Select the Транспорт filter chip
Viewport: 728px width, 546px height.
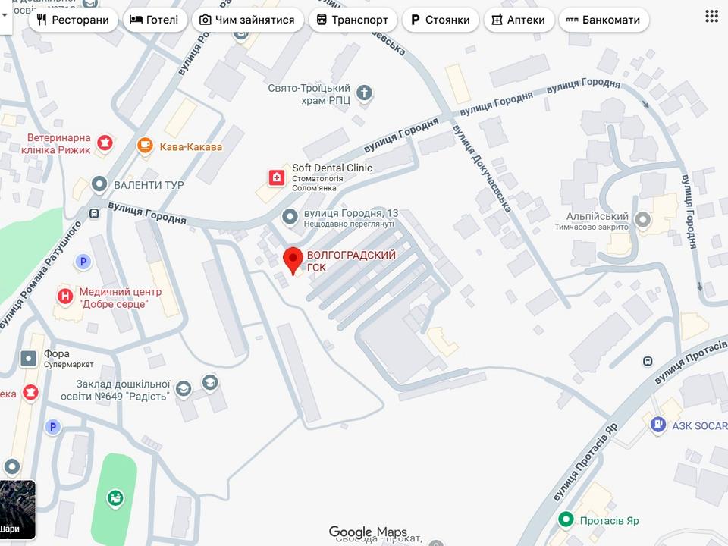click(353, 20)
